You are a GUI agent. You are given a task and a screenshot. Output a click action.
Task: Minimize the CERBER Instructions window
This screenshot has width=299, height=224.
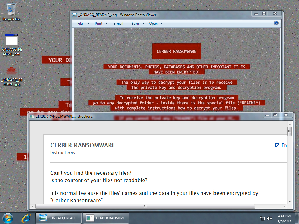pyautogui.click(x=267, y=115)
